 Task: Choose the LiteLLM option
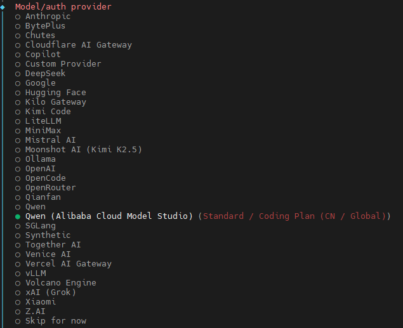38,121
